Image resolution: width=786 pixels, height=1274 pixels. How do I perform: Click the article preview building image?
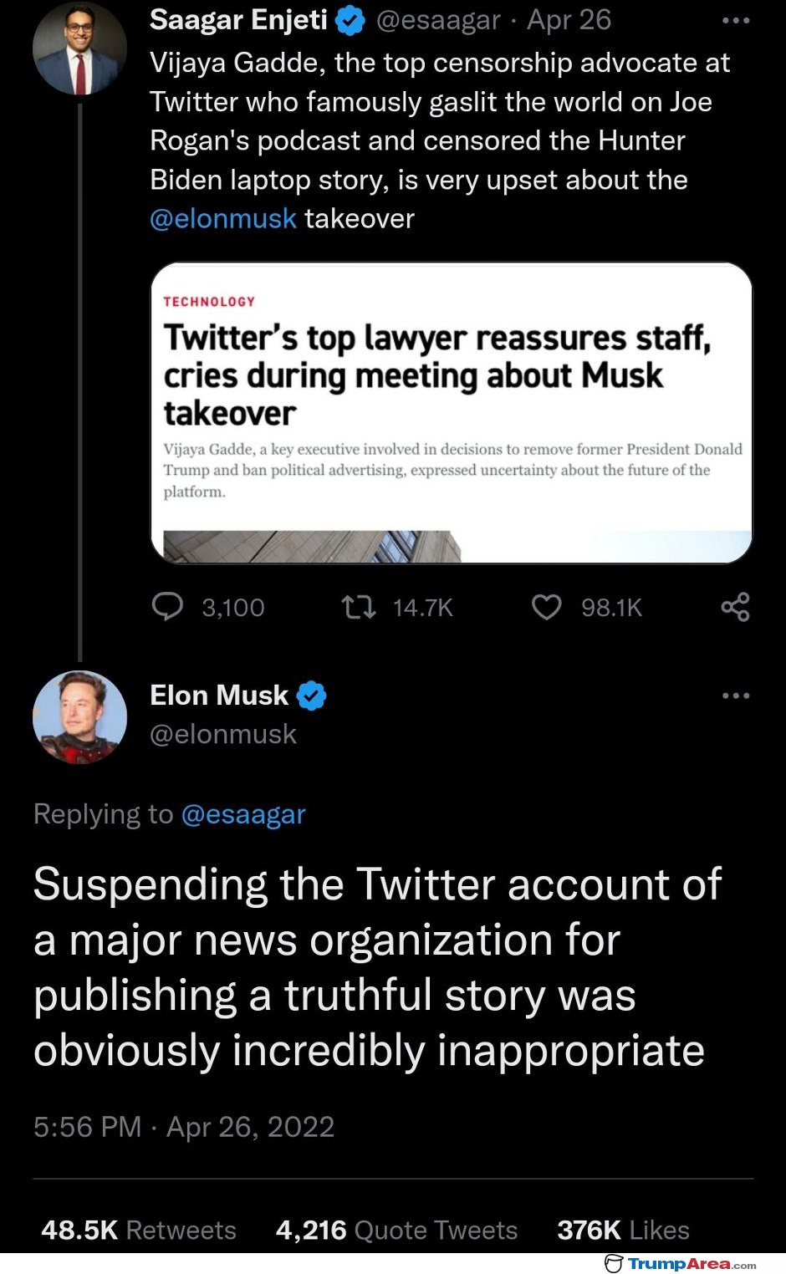pos(452,547)
